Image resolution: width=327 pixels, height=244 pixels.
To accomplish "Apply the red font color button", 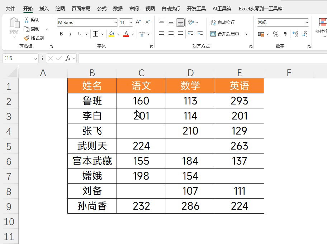I will [x=126, y=34].
